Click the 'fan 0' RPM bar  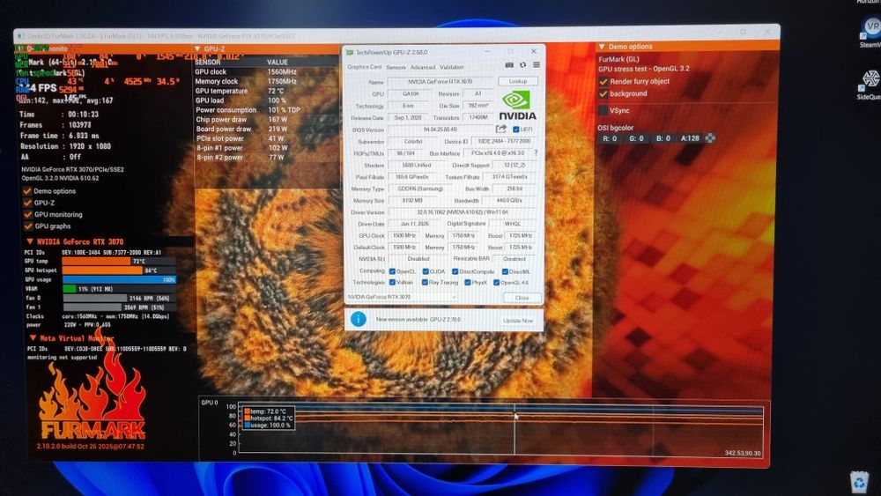[119, 299]
